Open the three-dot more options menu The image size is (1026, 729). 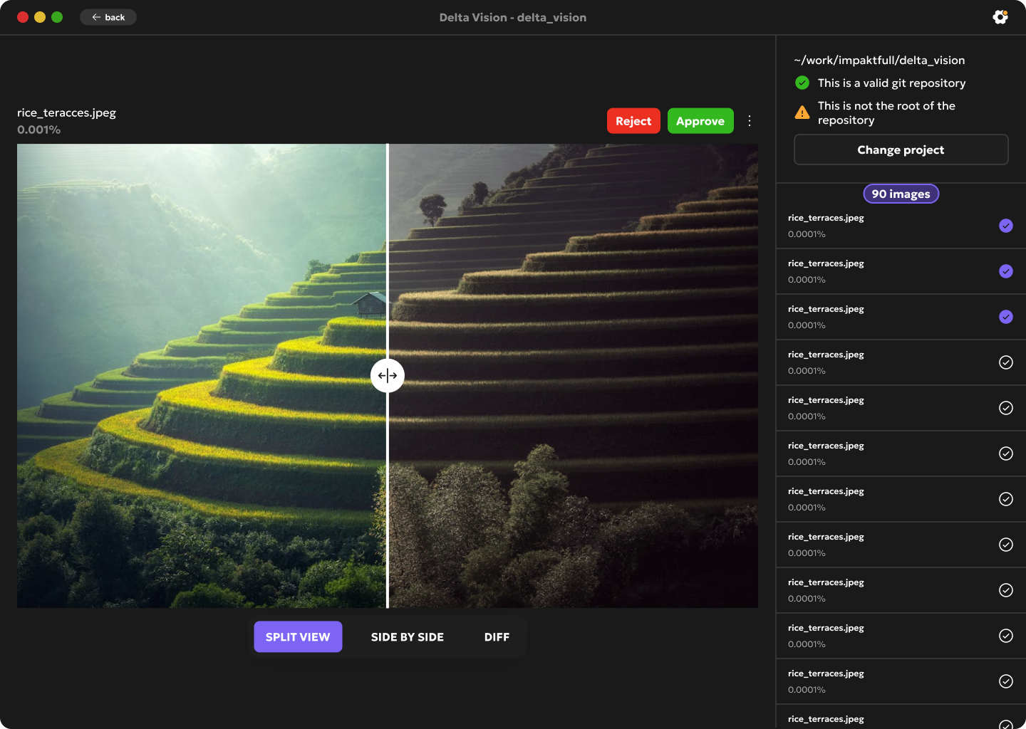coord(750,121)
